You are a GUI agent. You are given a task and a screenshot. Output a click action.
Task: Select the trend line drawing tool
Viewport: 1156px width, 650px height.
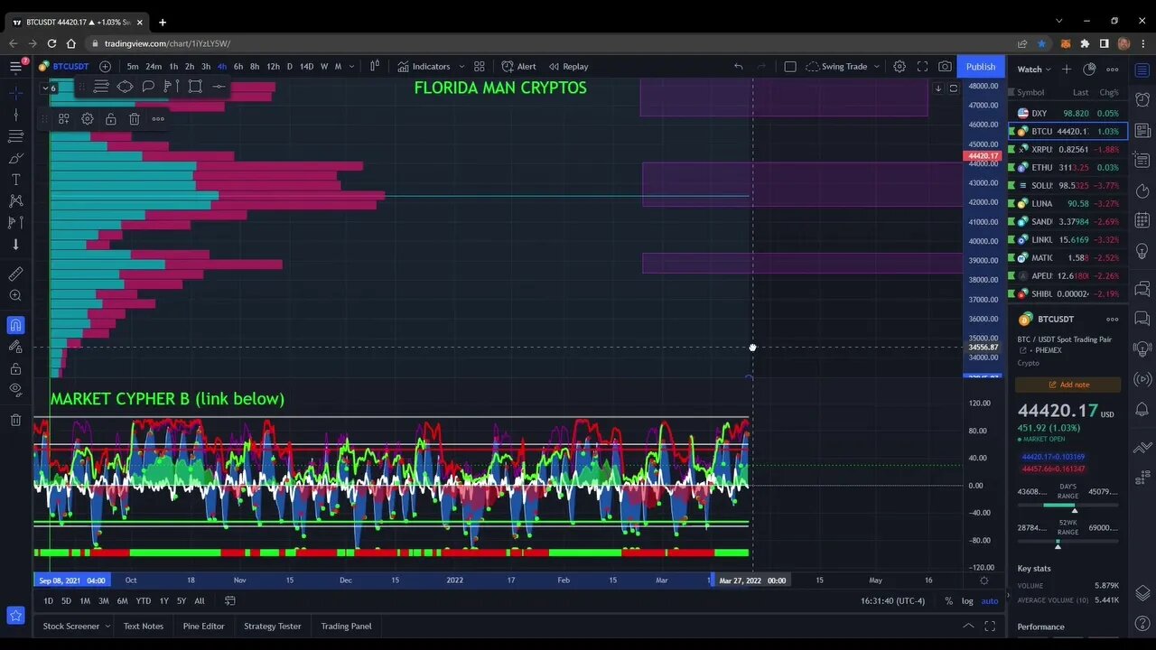tap(15, 115)
